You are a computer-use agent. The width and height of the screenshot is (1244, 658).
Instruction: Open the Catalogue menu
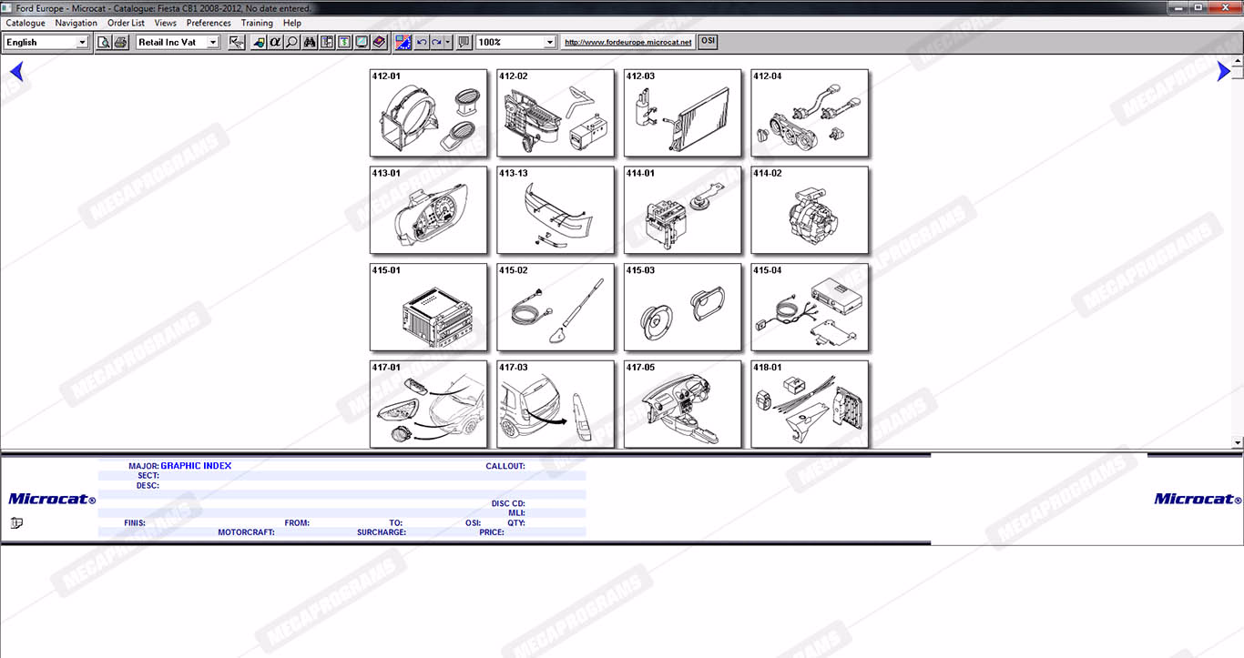25,23
